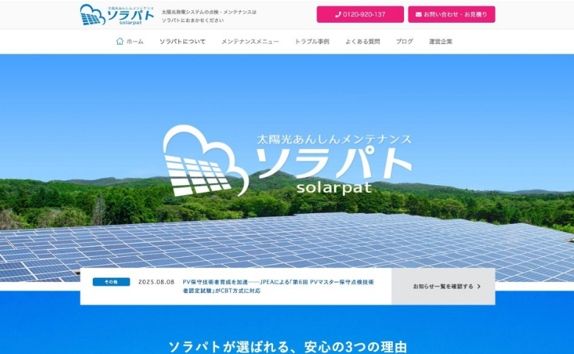Click the その他 category tag

click(111, 282)
